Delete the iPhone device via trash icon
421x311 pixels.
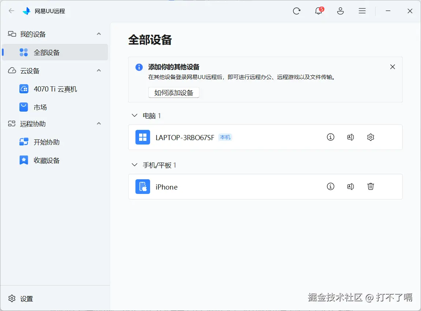pyautogui.click(x=370, y=187)
